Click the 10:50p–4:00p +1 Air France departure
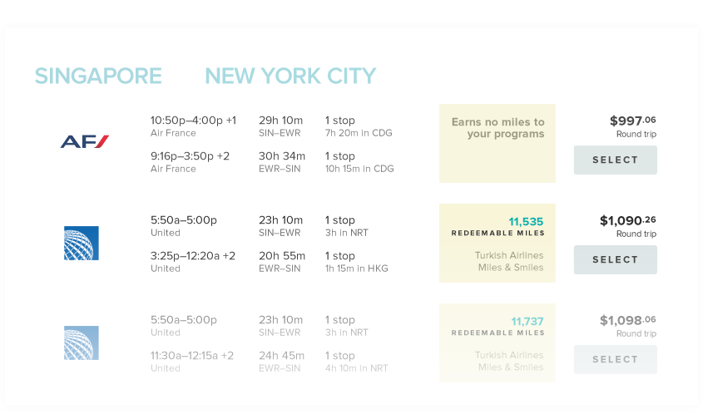This screenshot has height=419, width=703. pos(193,121)
